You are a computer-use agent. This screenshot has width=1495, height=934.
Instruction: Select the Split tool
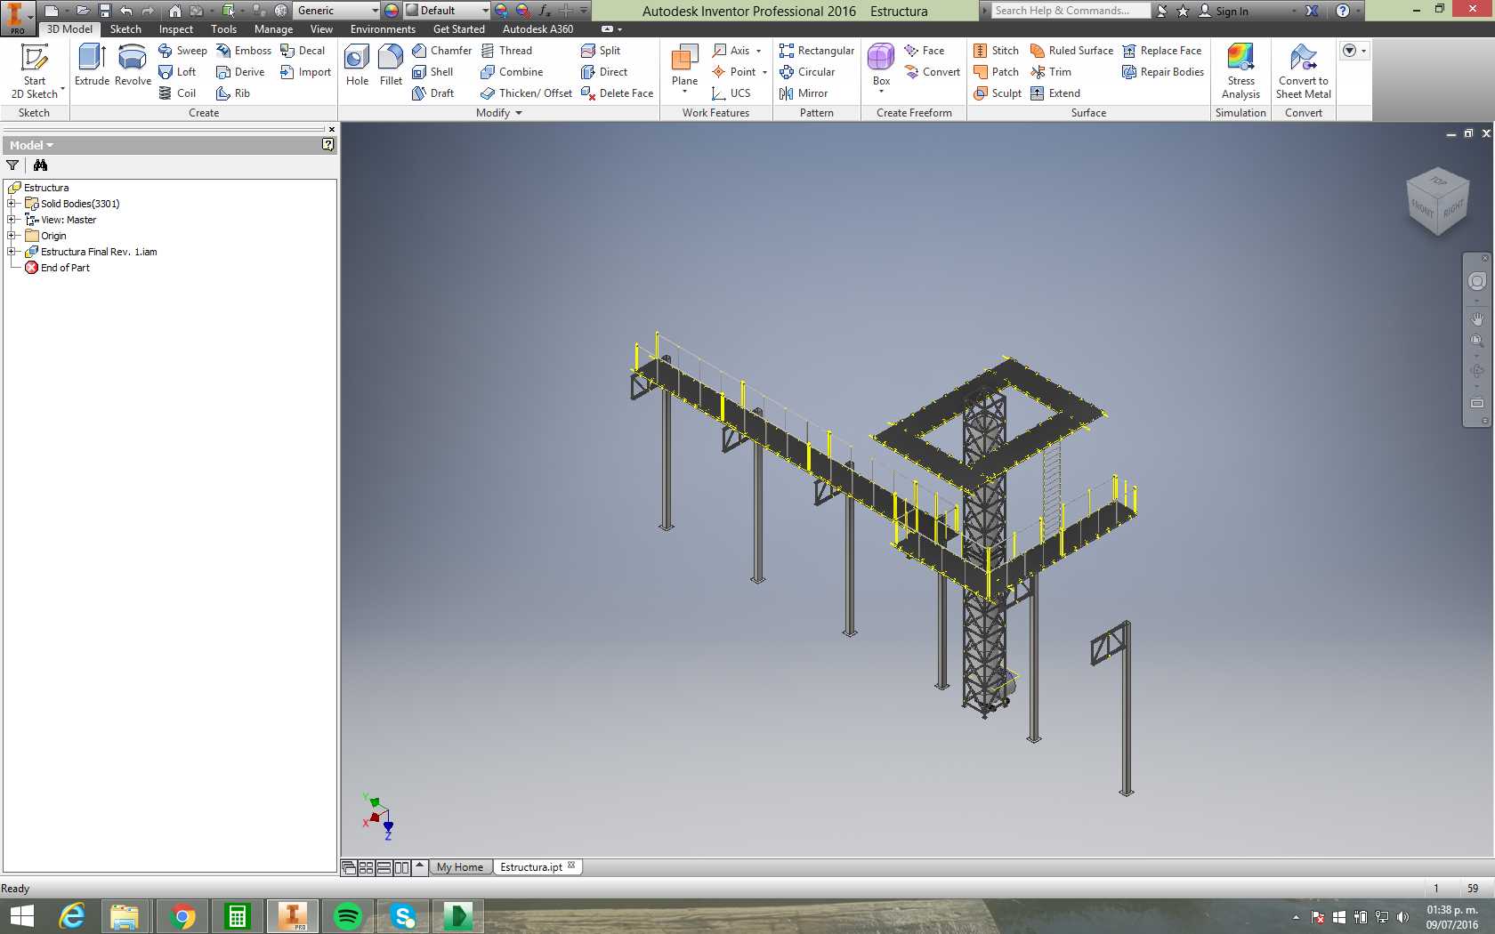(601, 51)
